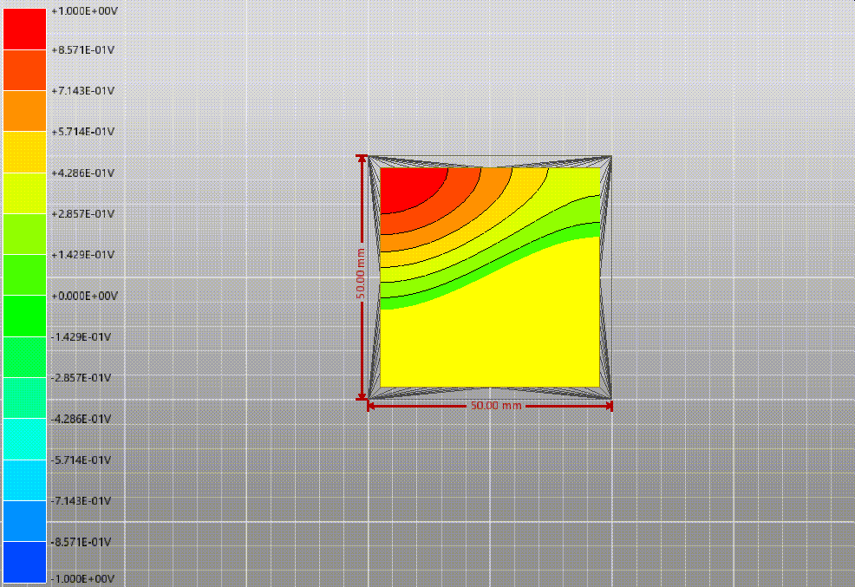Select legend swatch between -1.429E-01V and -2.857E-01V
The image size is (855, 587).
24,357
